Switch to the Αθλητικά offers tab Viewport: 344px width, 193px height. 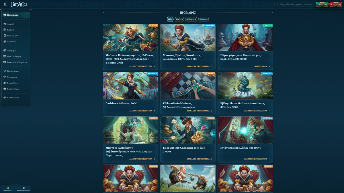191,19
